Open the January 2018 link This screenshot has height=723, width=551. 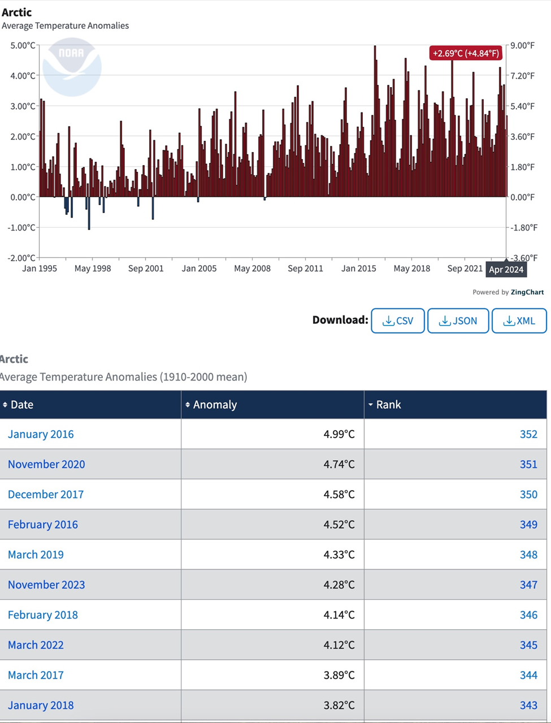coord(41,705)
